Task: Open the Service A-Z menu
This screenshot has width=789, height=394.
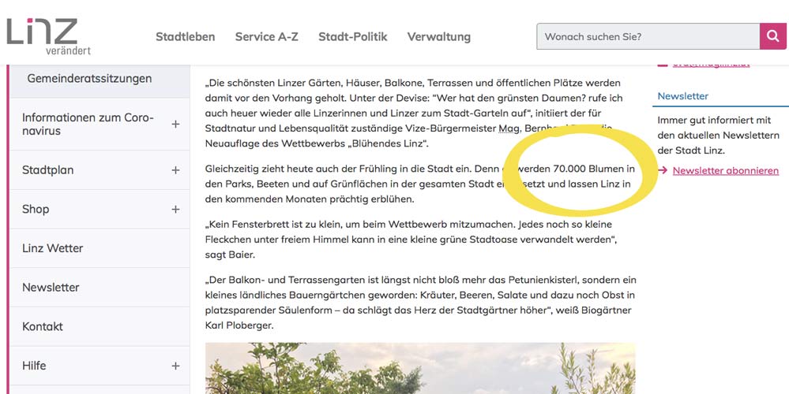Action: point(267,36)
